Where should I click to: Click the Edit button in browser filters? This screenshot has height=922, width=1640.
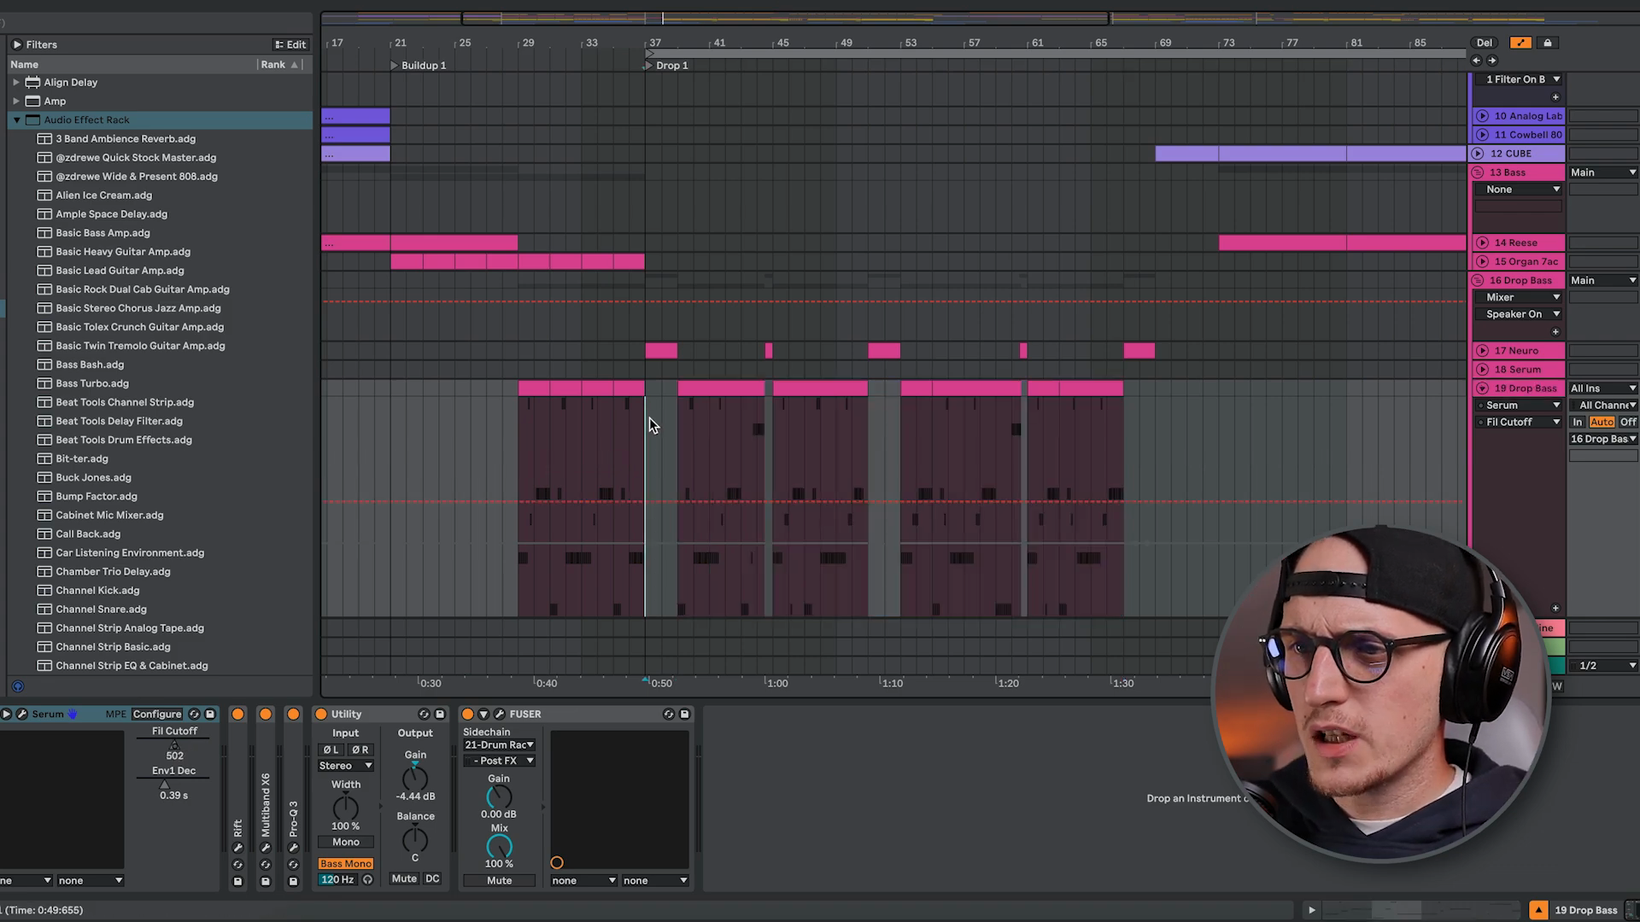(290, 44)
